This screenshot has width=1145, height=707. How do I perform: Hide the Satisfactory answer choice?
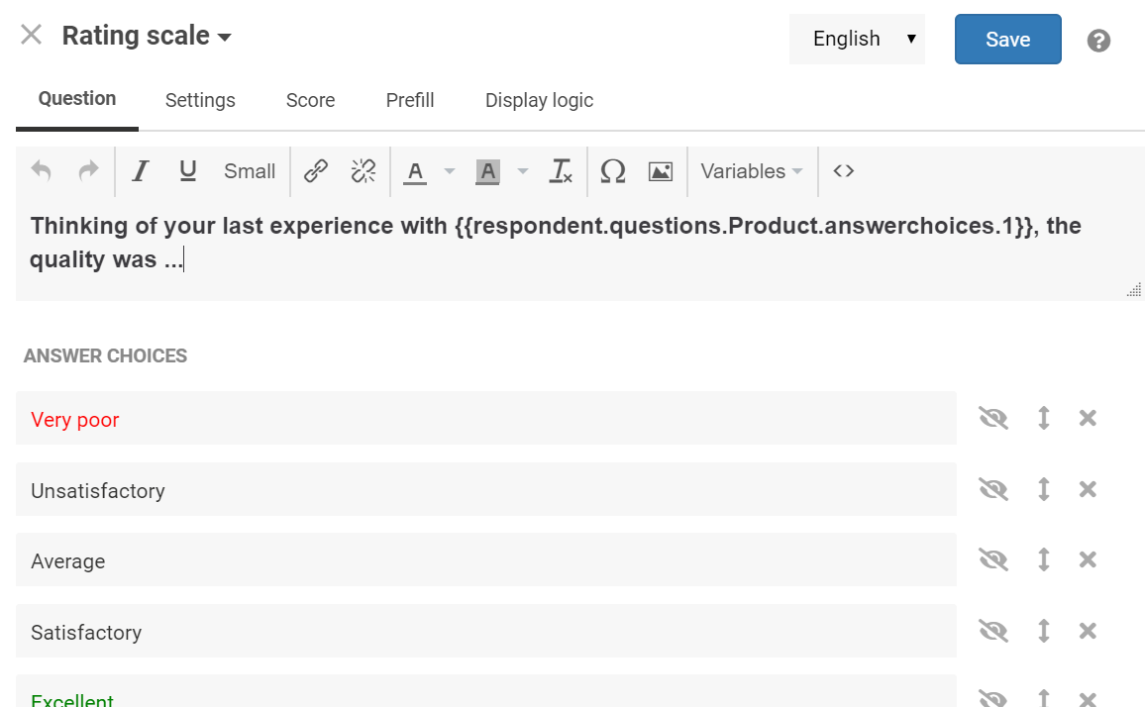tap(993, 631)
